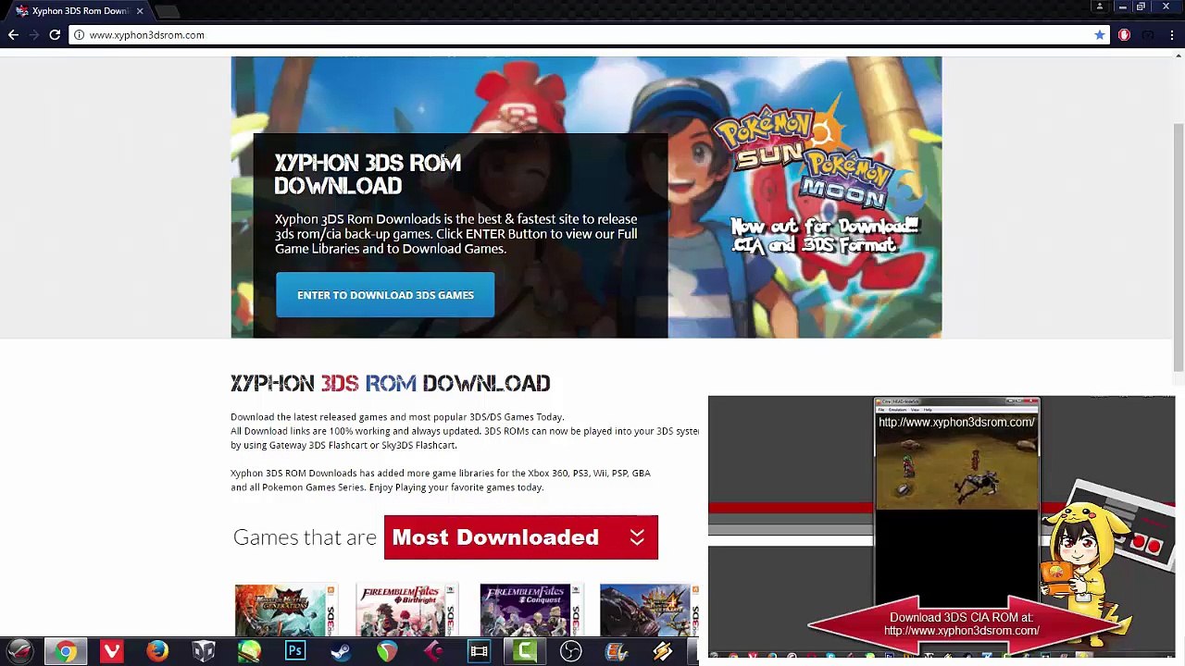Open Winamp from the taskbar

point(663,652)
